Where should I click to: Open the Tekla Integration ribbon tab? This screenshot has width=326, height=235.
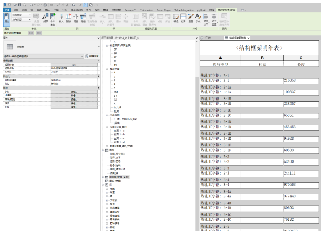[x=184, y=10]
